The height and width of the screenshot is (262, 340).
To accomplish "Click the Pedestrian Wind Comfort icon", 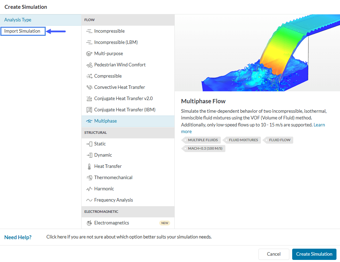I will (x=89, y=65).
